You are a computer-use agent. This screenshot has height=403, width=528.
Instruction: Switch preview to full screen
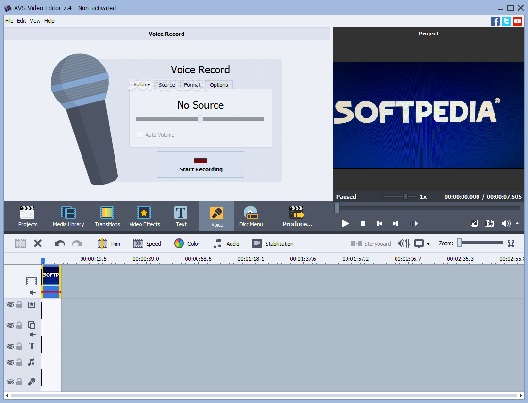tap(474, 223)
